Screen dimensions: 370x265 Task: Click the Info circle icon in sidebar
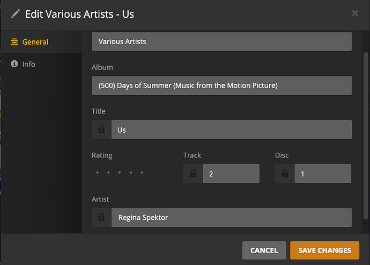(14, 64)
